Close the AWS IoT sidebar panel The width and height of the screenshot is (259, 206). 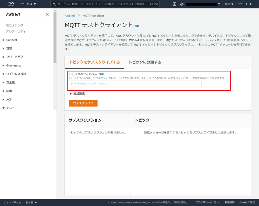coord(47,15)
